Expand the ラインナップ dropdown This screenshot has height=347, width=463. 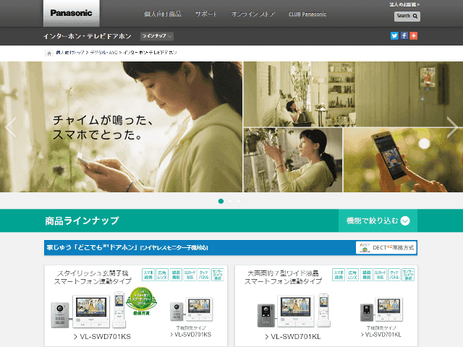[157, 36]
